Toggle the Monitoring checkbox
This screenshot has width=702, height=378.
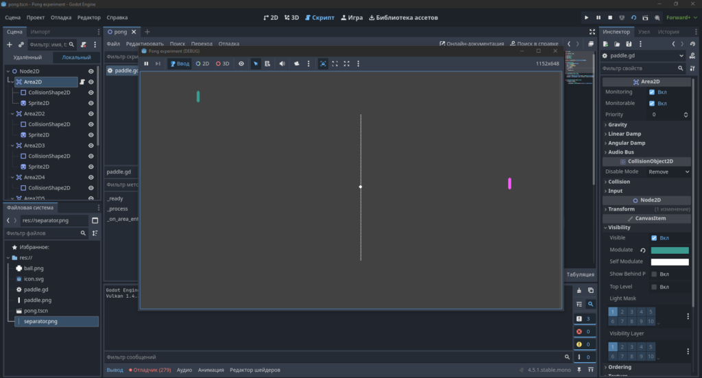coord(652,92)
